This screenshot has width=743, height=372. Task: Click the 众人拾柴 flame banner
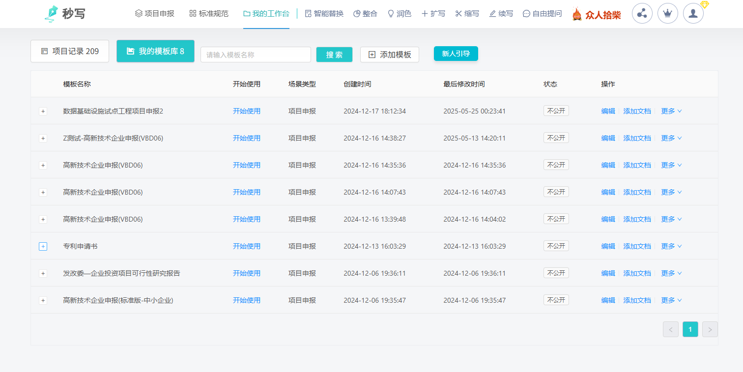[x=596, y=14]
